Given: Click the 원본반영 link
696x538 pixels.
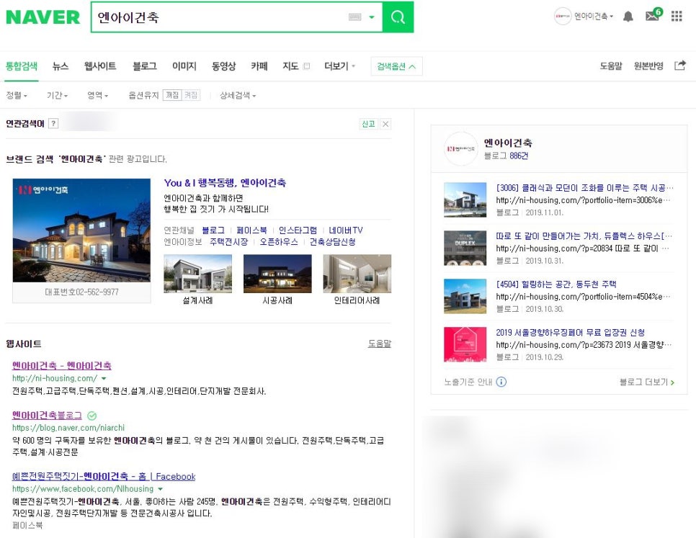Looking at the screenshot, I should click(648, 66).
